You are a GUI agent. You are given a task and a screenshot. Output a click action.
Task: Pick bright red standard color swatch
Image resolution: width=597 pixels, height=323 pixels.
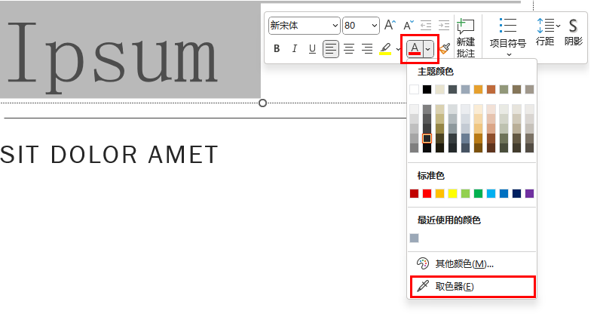pyautogui.click(x=427, y=193)
